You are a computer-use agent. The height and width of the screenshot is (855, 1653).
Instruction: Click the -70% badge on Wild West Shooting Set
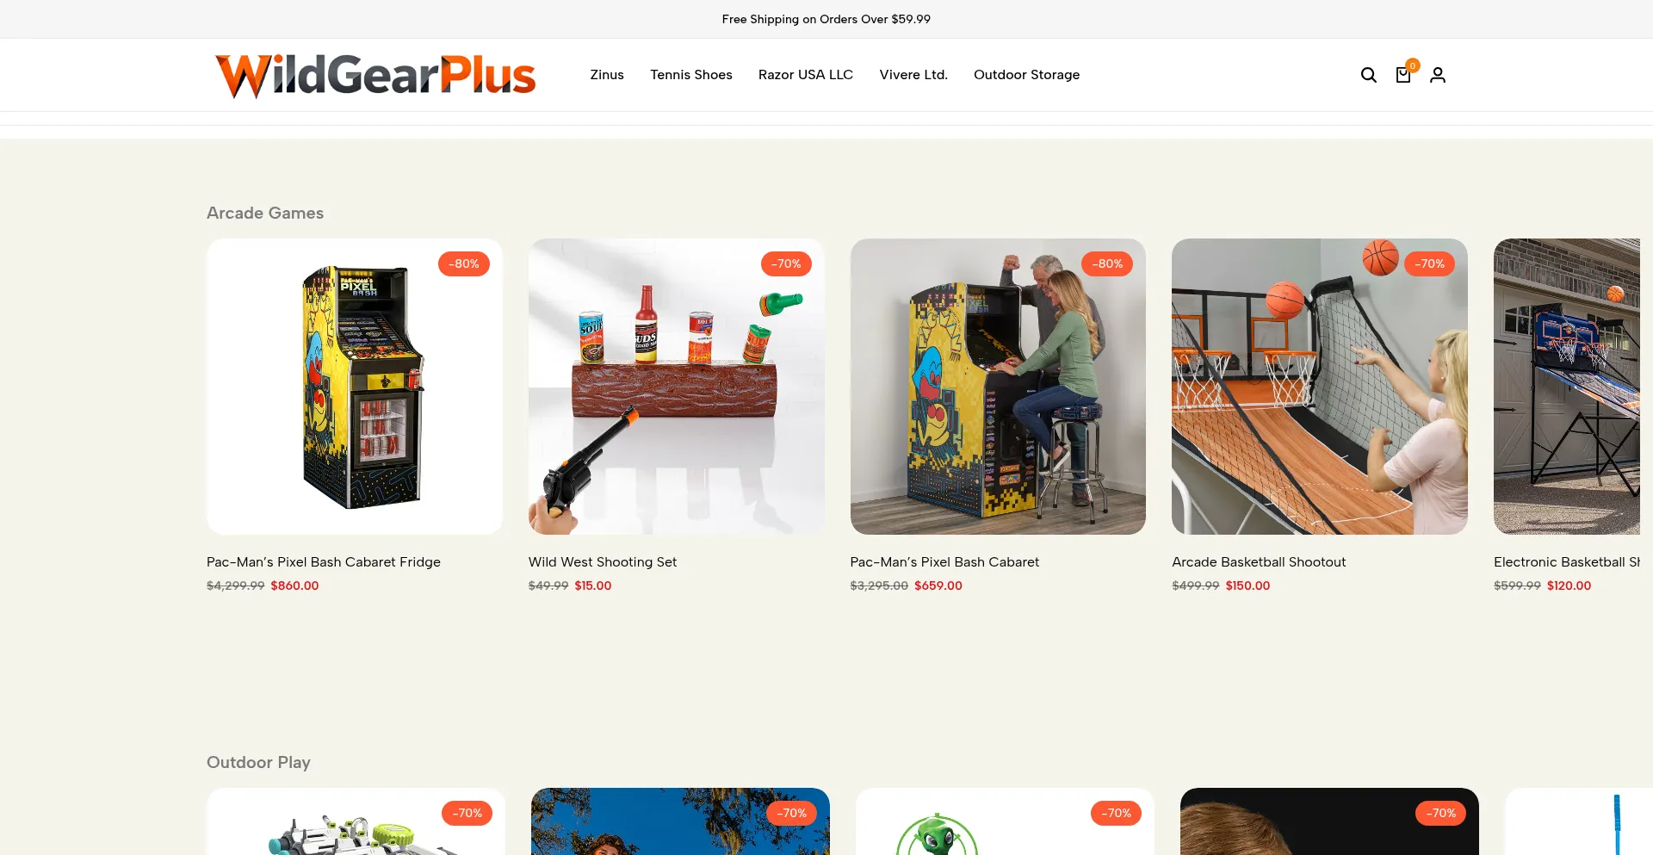(x=786, y=263)
